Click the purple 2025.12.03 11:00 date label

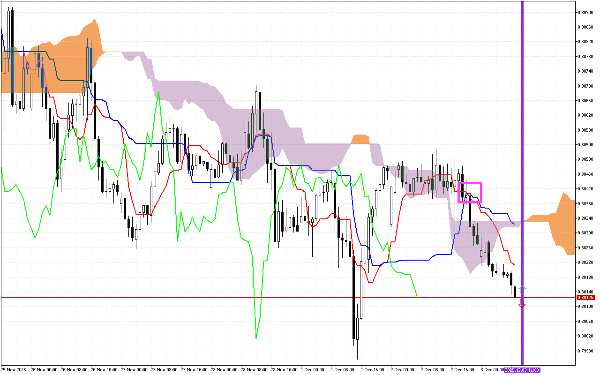[x=522, y=370]
